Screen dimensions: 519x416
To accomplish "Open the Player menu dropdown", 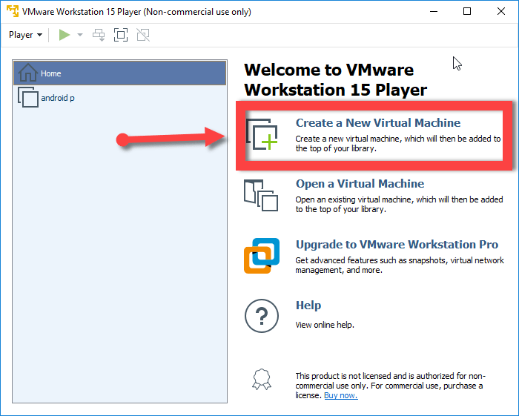I will click(25, 35).
